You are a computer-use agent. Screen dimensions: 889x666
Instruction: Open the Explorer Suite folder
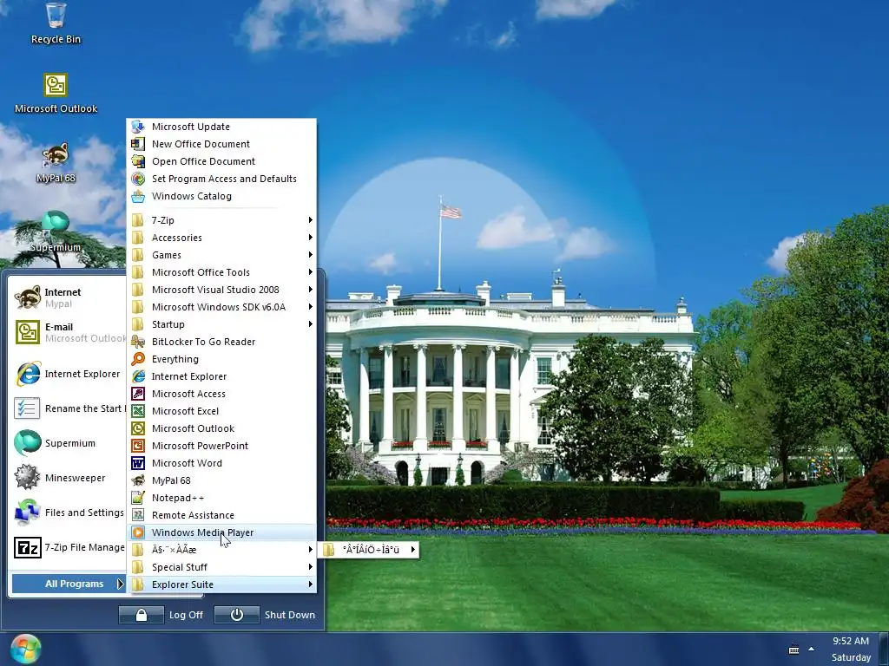click(221, 584)
